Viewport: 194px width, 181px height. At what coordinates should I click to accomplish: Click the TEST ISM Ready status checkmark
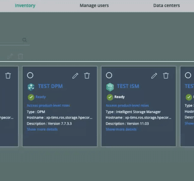tap(110, 97)
